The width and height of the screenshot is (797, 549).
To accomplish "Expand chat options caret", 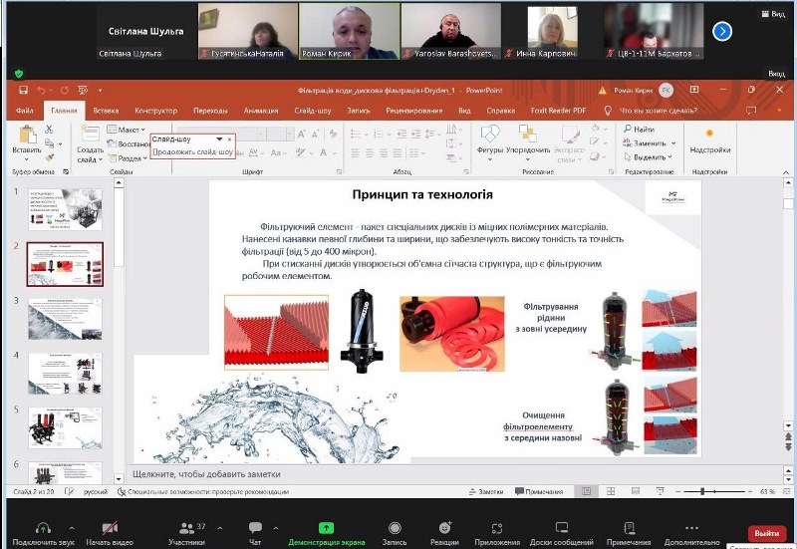I will click(x=276, y=528).
